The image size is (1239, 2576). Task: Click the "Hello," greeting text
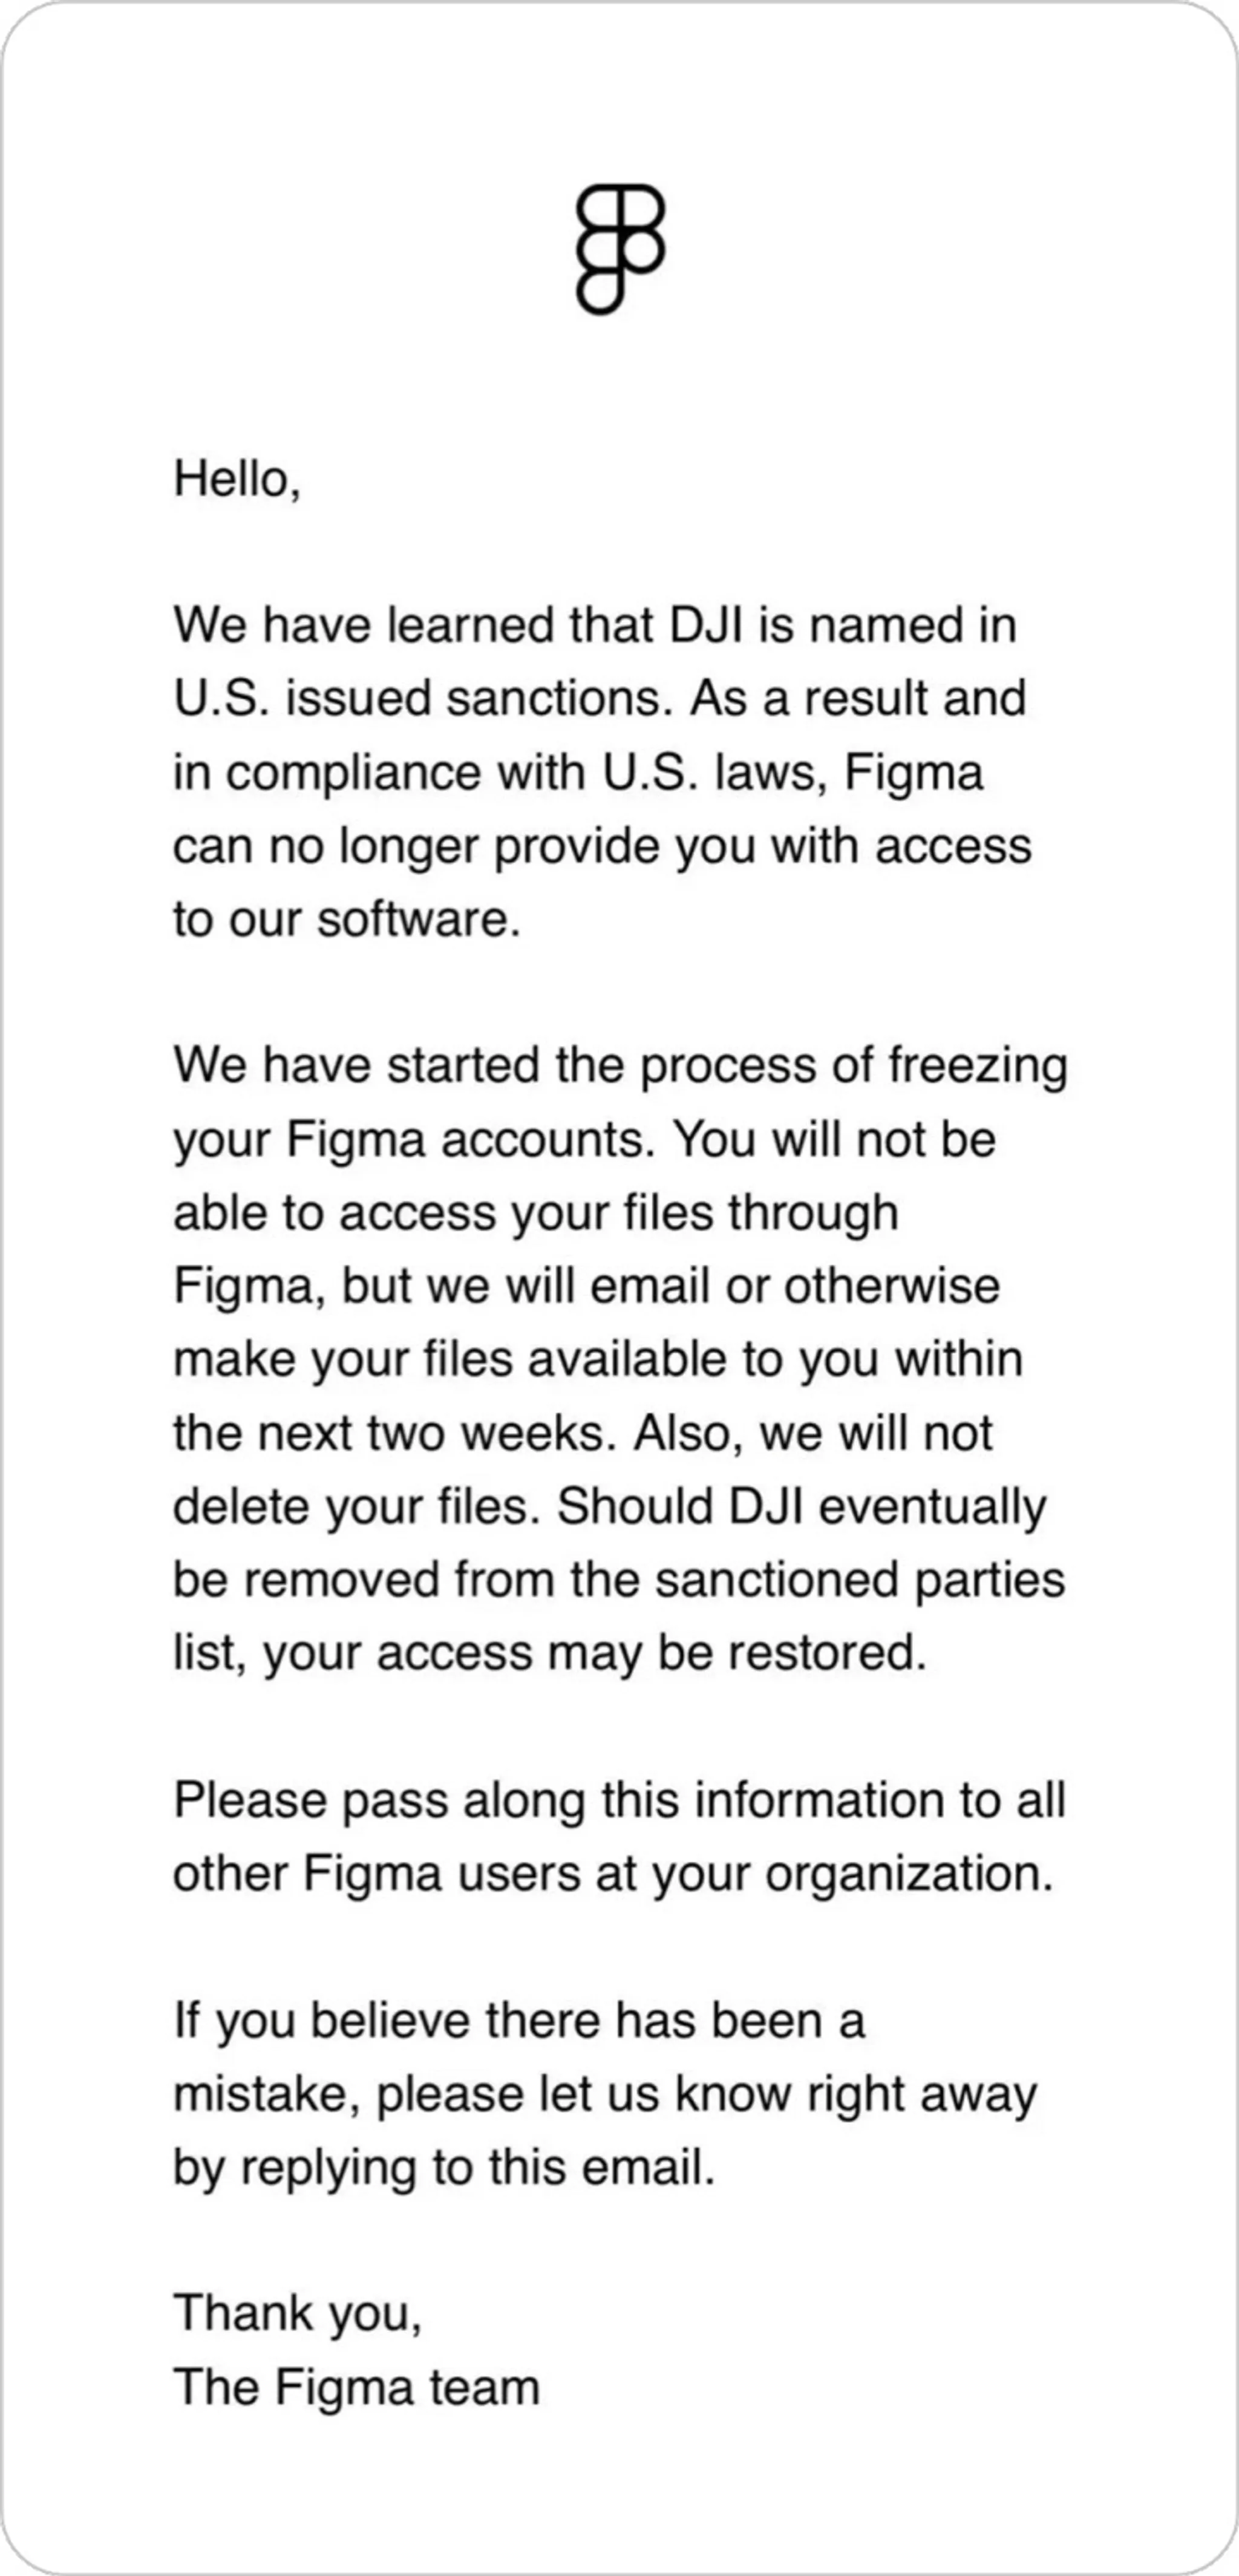click(237, 478)
